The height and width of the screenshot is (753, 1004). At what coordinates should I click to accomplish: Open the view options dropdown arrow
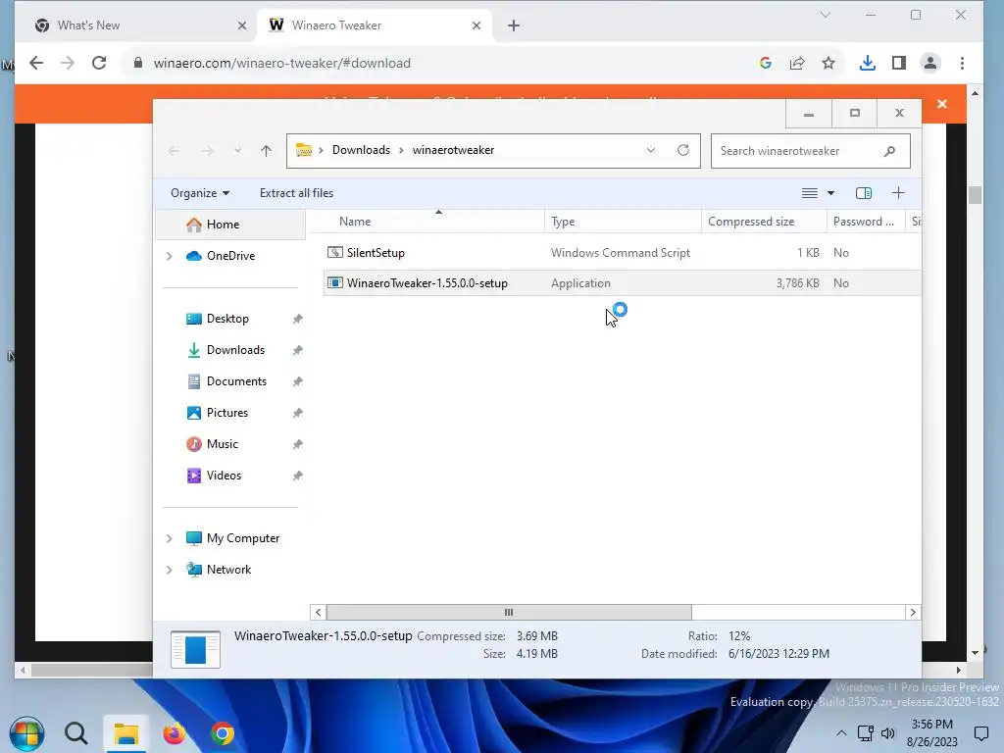click(x=830, y=193)
